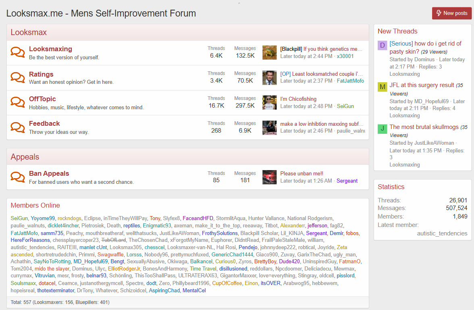
Task: Open thread 'JFL at this surgery result'
Action: 422,85
